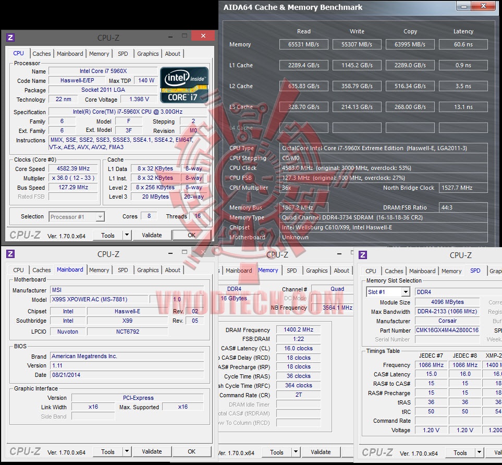Viewport: 502px width, 465px height.
Task: Select Caches tab in CPU-Z SPD window
Action: coord(394,271)
